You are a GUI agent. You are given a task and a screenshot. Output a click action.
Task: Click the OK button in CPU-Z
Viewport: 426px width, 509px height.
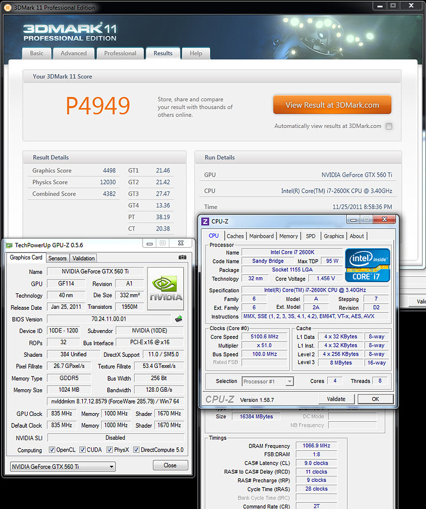click(x=376, y=399)
